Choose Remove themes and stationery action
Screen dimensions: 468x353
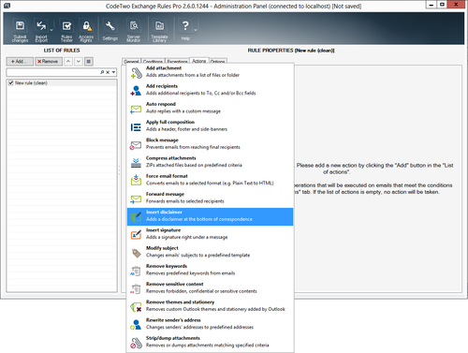pos(210,306)
